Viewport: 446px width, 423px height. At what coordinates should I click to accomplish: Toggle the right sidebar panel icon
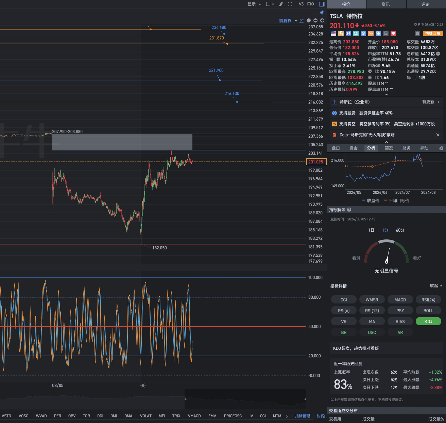click(x=322, y=4)
